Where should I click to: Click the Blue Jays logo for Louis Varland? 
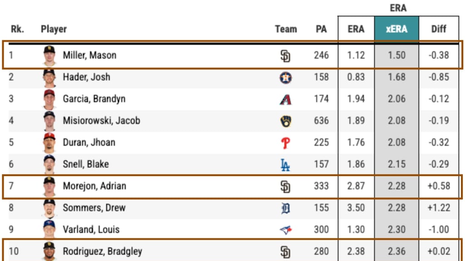(x=286, y=230)
